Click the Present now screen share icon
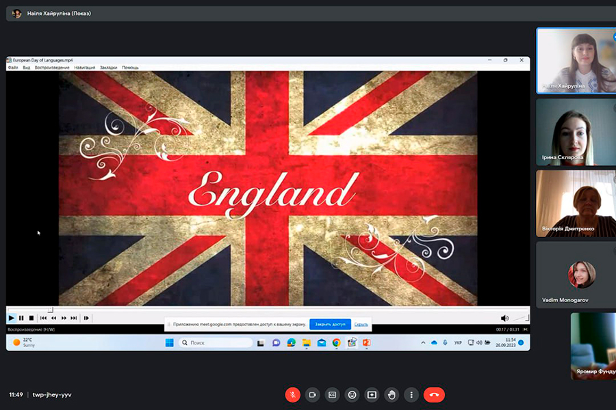Viewport: 616px width, 410px height. 372,394
